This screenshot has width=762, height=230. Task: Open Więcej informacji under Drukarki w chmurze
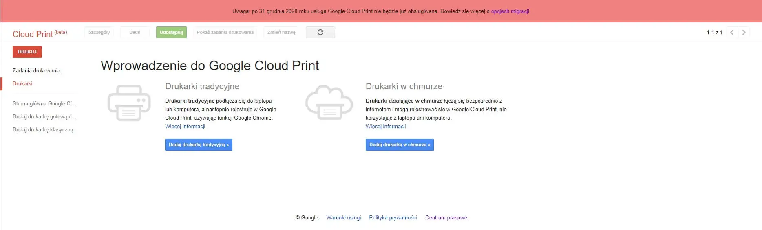tap(386, 126)
